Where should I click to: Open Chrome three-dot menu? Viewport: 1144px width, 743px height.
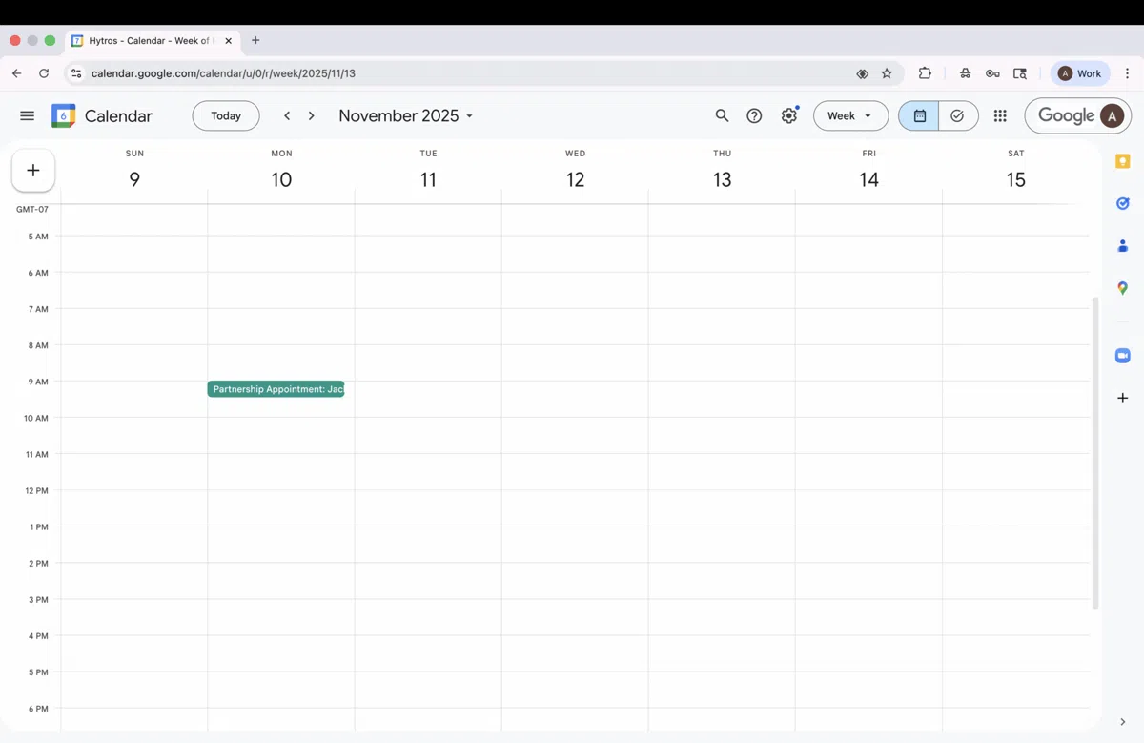(1128, 73)
